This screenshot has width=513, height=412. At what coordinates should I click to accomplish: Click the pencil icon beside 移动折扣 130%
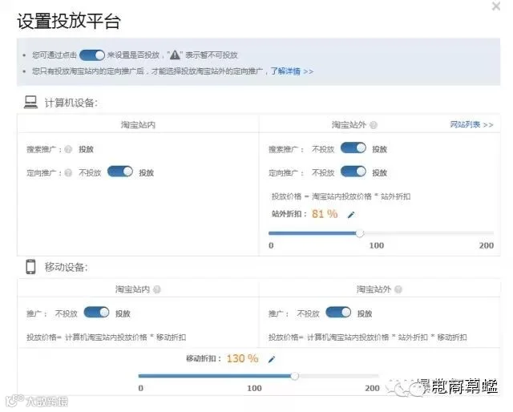272,360
